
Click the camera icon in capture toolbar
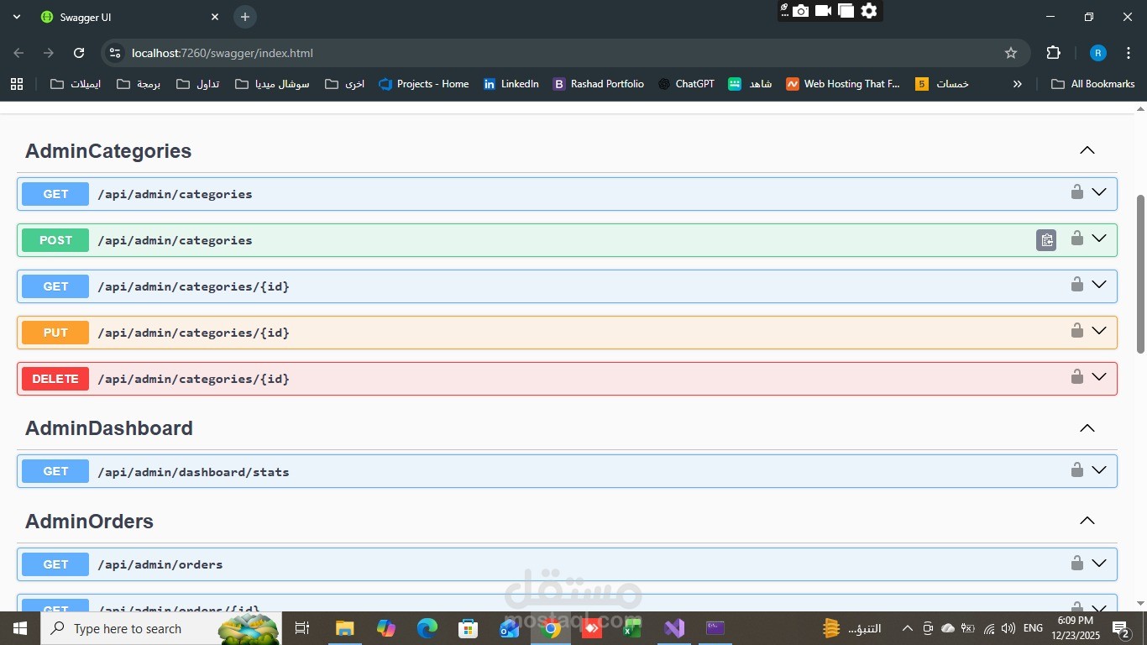click(800, 11)
